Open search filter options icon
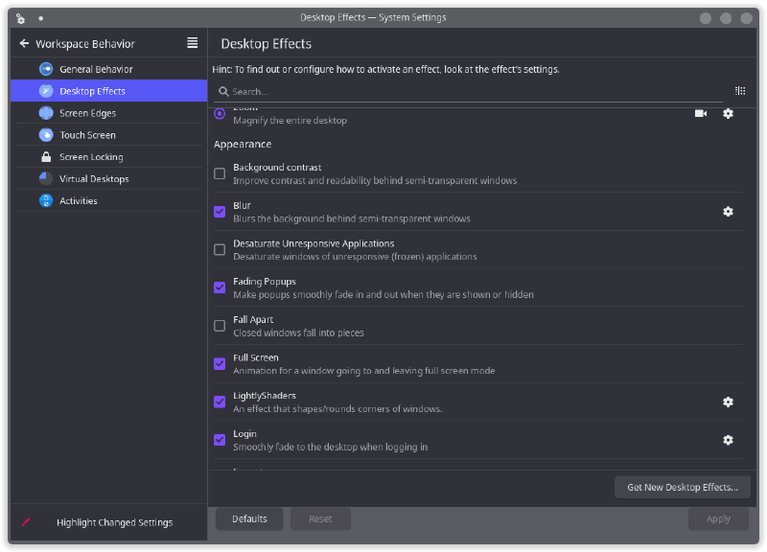Viewport: 767px width, 552px height. tap(740, 91)
